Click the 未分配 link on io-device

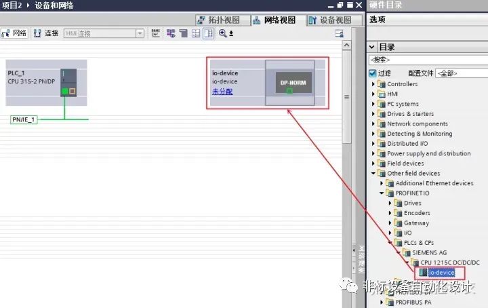222,92
